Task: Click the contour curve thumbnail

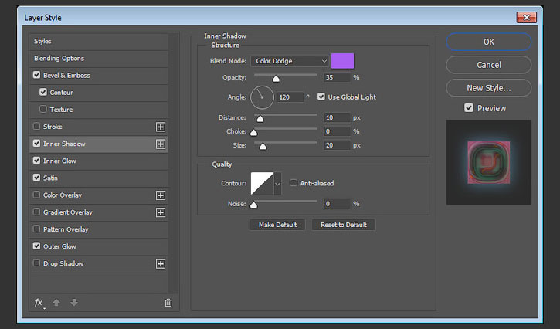Action: click(x=262, y=184)
